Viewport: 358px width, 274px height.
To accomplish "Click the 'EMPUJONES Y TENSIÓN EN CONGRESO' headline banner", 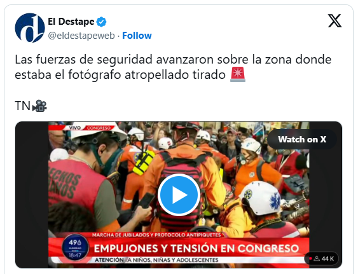I will 196,249.
